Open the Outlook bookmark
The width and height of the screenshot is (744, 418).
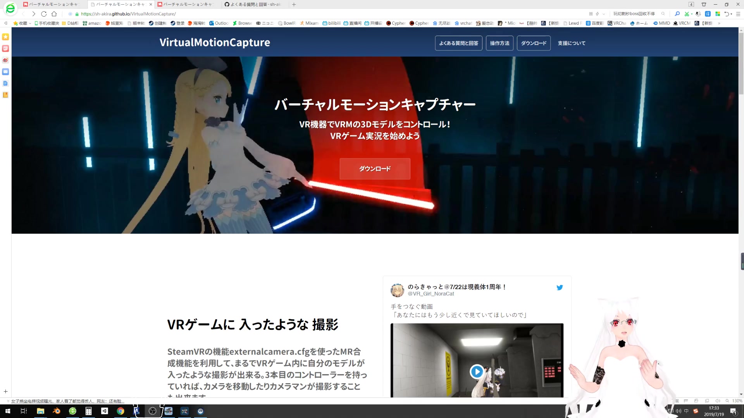click(x=219, y=23)
